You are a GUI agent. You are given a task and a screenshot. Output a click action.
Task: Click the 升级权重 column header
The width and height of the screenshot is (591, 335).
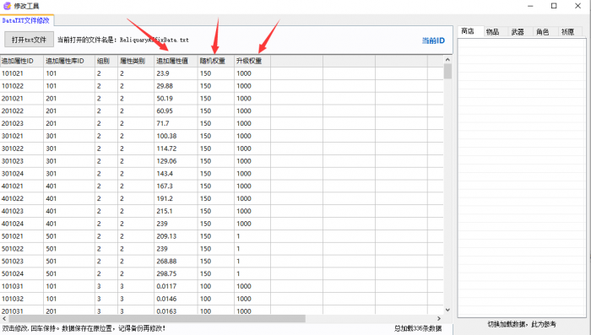(x=252, y=61)
